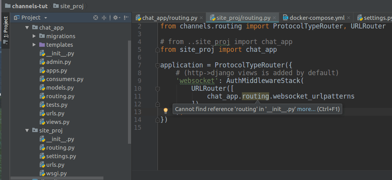Open routing.py under site_proj
Image resolution: width=392 pixels, height=180 pixels.
[x=60, y=148]
